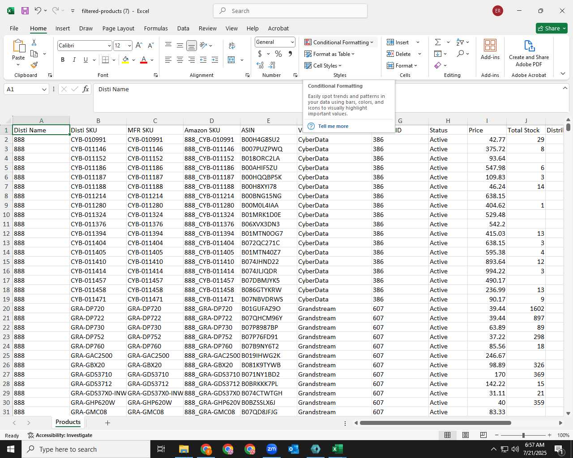Open the Add-ins icon
Screen dimensions: 573x458
pos(490,49)
